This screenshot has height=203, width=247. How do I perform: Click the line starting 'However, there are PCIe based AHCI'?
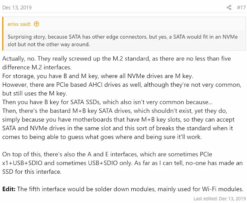122,85
